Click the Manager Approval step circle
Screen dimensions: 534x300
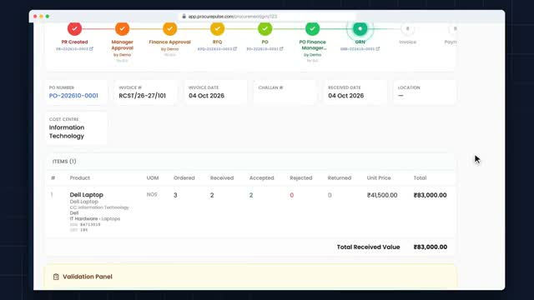click(123, 28)
